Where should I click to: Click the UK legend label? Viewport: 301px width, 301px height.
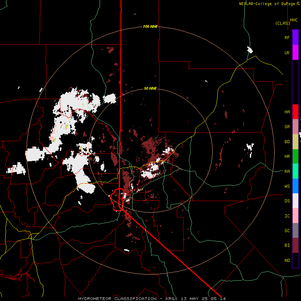click(287, 53)
